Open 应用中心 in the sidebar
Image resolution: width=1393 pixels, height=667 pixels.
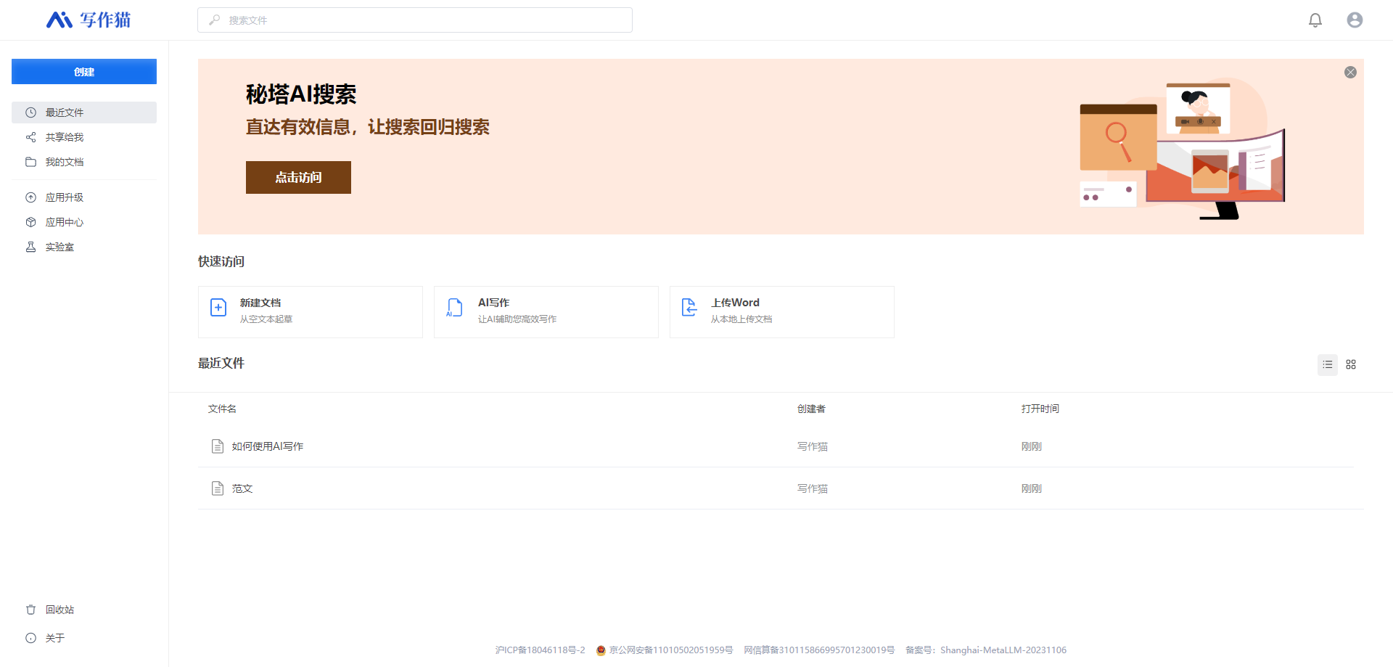pos(65,222)
